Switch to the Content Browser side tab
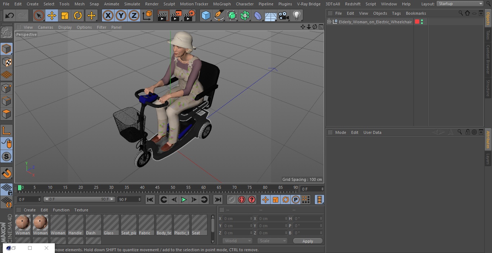Image resolution: width=492 pixels, height=253 pixels. tap(488, 59)
